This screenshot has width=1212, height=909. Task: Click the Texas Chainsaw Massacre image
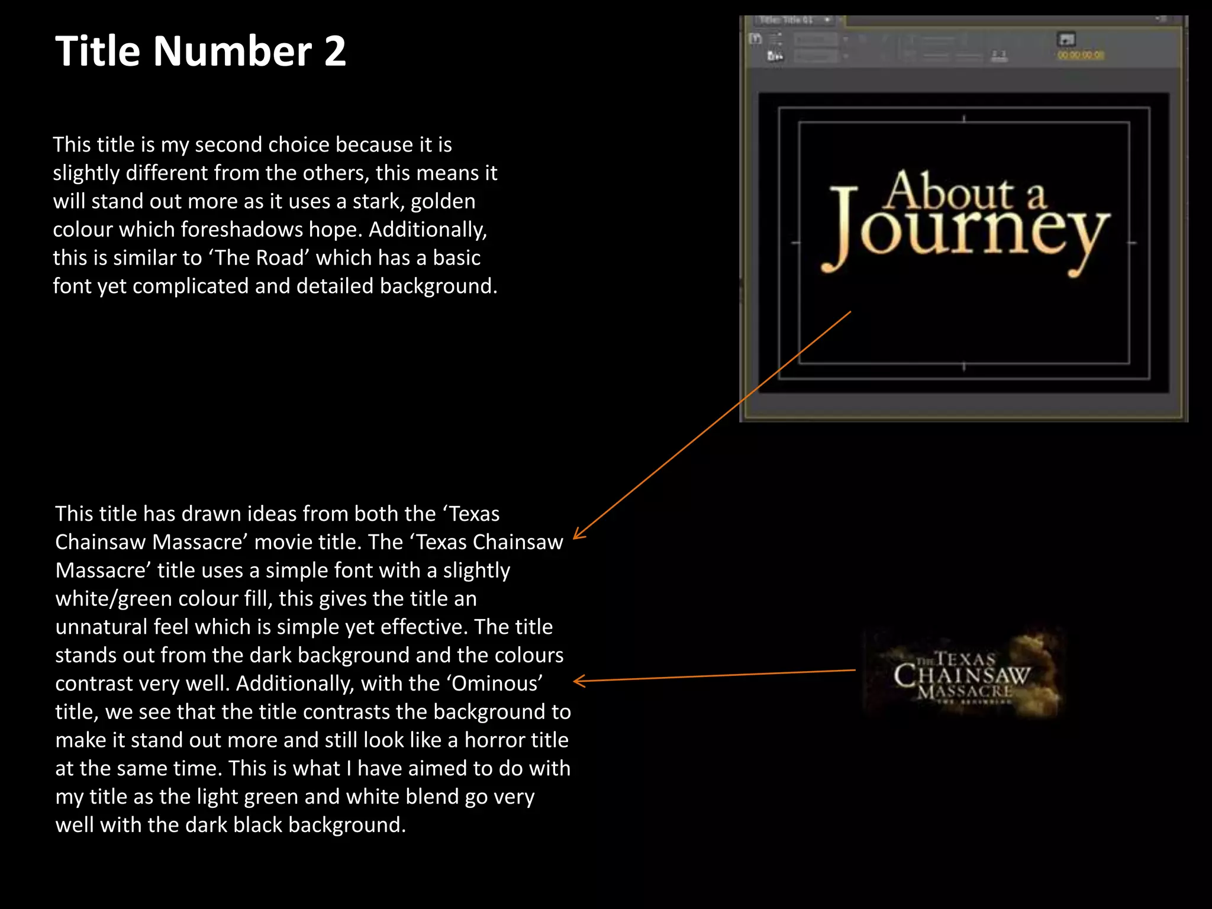click(x=962, y=674)
